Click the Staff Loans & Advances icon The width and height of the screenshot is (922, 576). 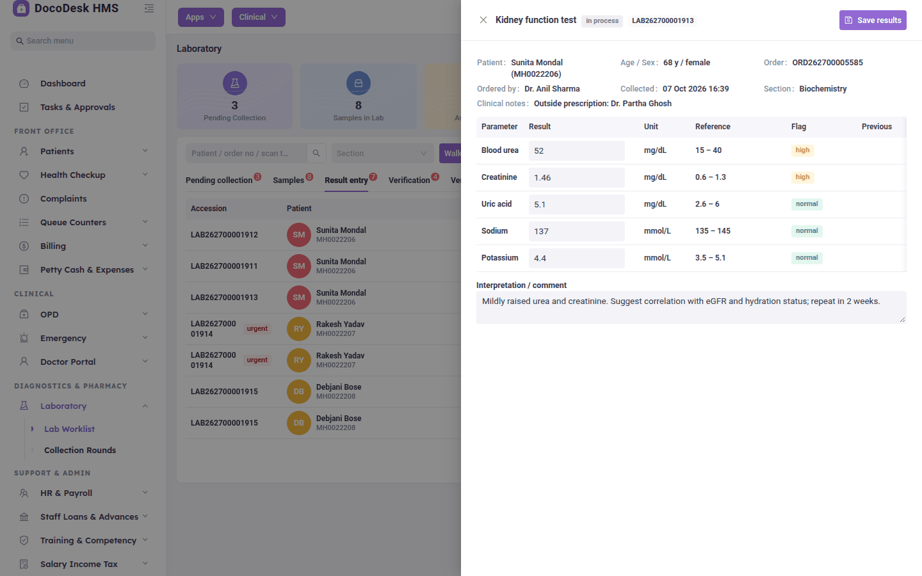click(x=24, y=516)
